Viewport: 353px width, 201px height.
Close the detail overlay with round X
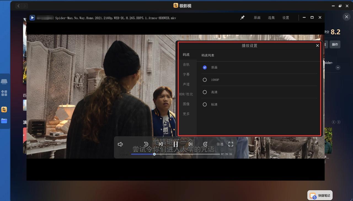coord(347,17)
